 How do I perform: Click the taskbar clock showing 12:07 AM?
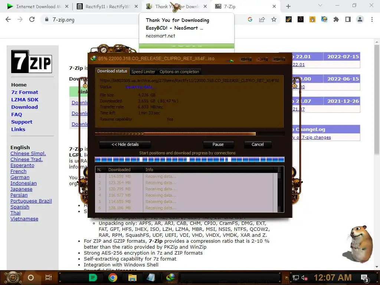332,278
